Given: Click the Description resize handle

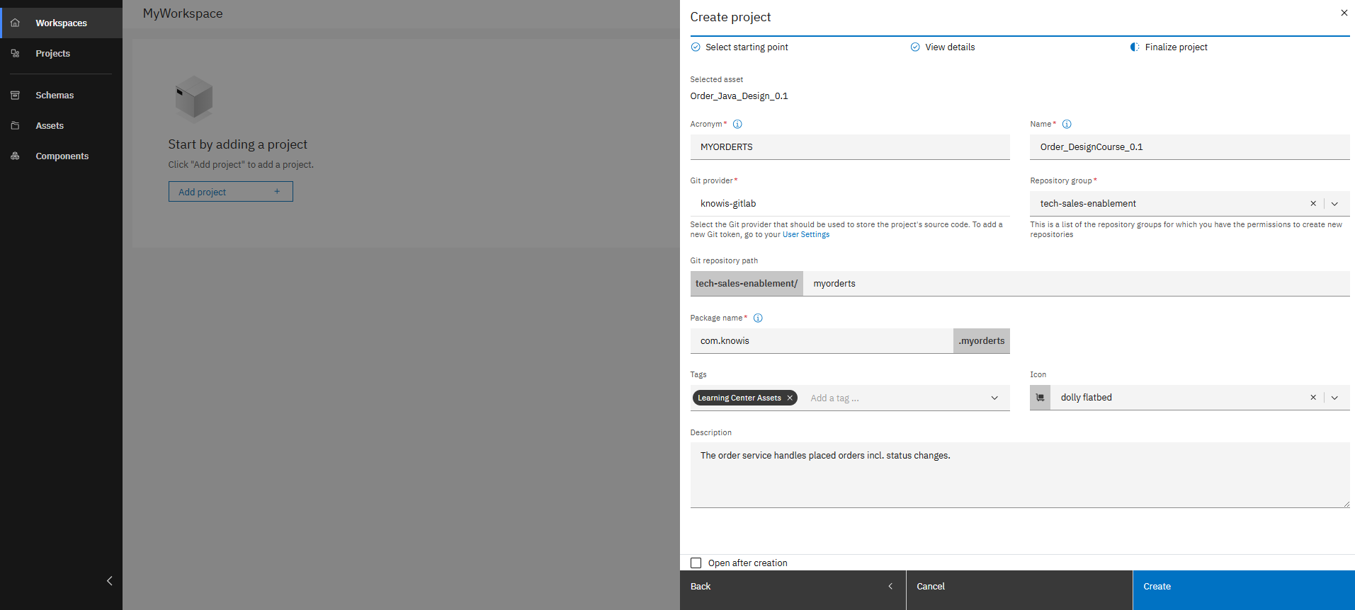Looking at the screenshot, I should [x=1346, y=504].
